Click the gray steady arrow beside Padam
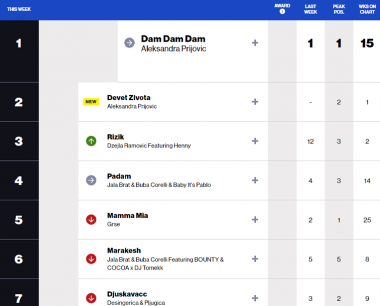 click(91, 180)
